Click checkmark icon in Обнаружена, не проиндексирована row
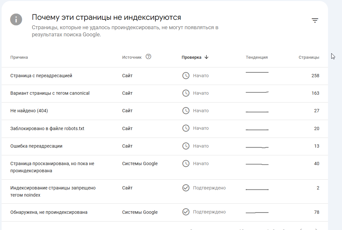The image size is (342, 230). coord(186,212)
